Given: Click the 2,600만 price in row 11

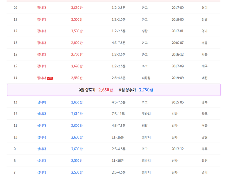Looking at the screenshot, I should pyautogui.click(x=77, y=126).
